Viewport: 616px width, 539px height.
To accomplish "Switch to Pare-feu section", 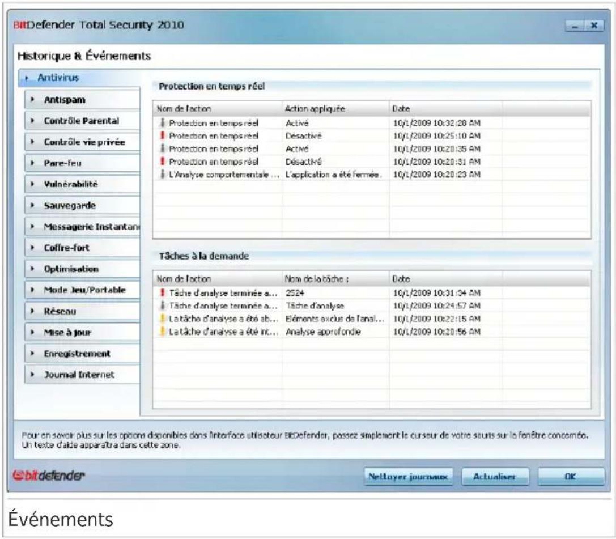I will [83, 163].
